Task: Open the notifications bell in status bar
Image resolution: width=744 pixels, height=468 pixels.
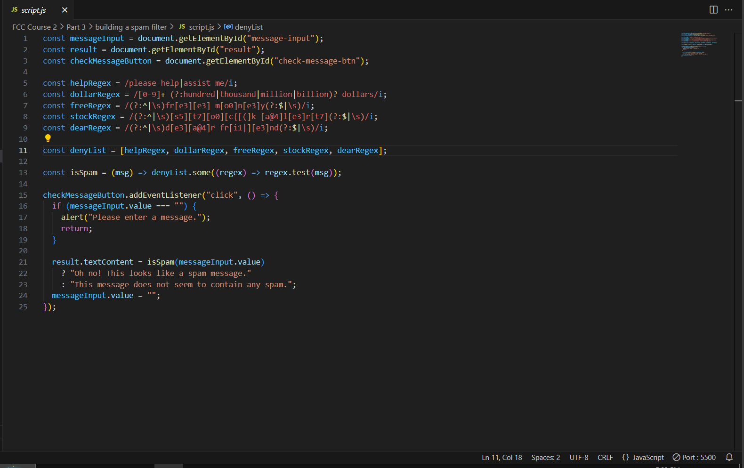Action: click(729, 457)
